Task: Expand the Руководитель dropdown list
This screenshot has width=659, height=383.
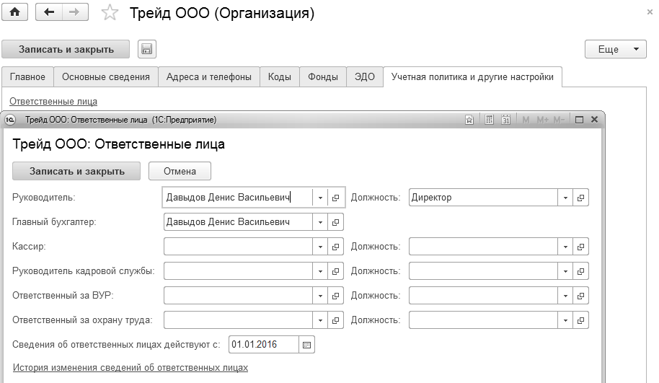Action: 321,198
